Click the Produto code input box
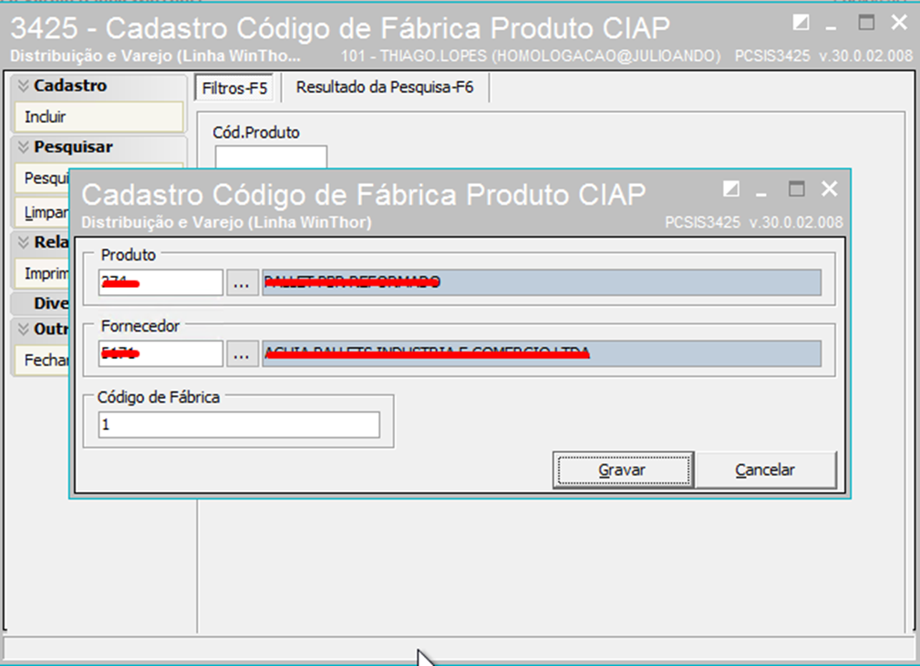Screen dimensions: 920x666 click(160, 283)
